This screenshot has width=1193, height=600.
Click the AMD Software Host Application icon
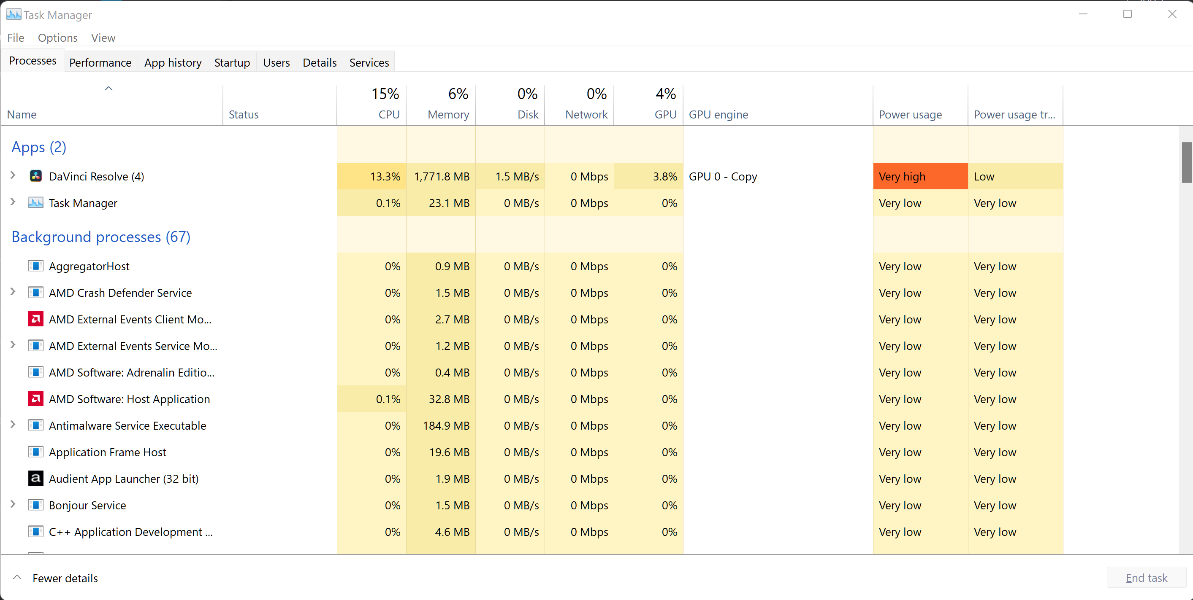coord(35,399)
